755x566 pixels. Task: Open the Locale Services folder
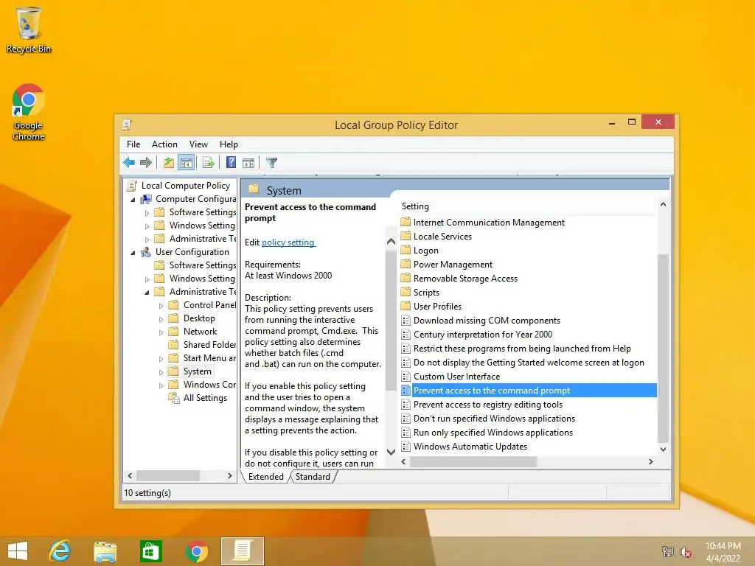[442, 237]
